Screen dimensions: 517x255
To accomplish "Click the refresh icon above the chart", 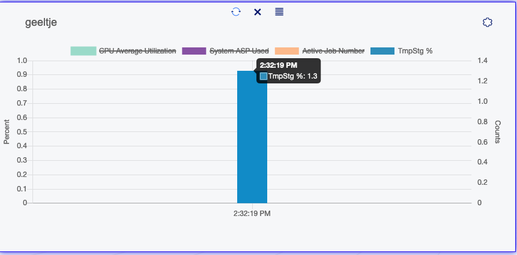I will pyautogui.click(x=236, y=11).
